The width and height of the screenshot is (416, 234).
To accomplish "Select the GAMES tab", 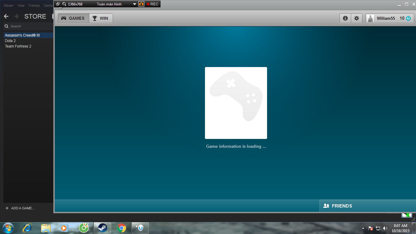I will 73,18.
